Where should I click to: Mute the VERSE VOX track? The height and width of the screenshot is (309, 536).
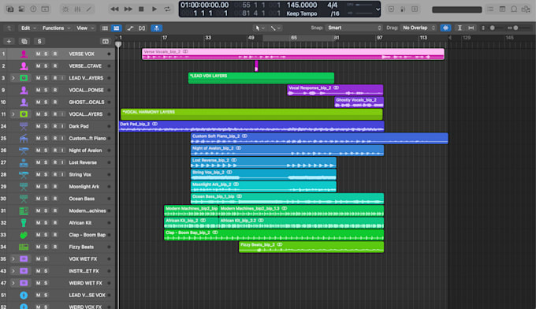coord(38,54)
